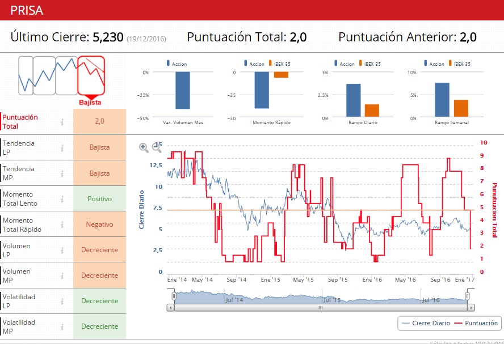The width and height of the screenshot is (504, 344).
Task: Open info icon for Volatilidad MP
Action: [62, 326]
